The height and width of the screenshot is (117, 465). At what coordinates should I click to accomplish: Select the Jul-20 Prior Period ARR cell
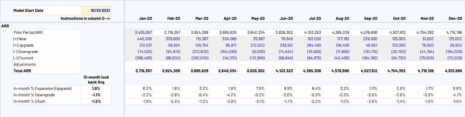(312, 33)
